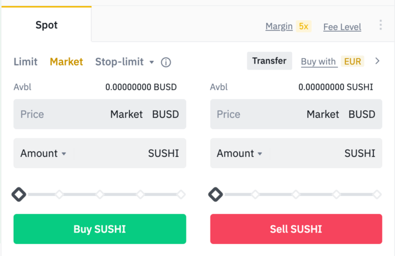The image size is (395, 256).
Task: Click the sell slider diamond handle
Action: [215, 194]
